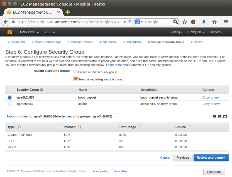
Task: Go to step 3 Configure Instance
Action: coord(80,42)
